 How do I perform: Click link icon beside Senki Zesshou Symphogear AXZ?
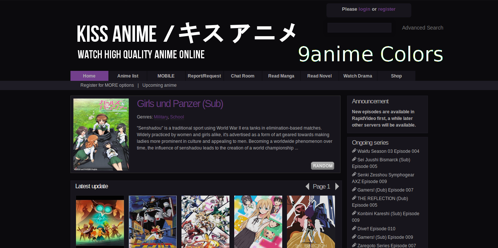pyautogui.click(x=354, y=175)
